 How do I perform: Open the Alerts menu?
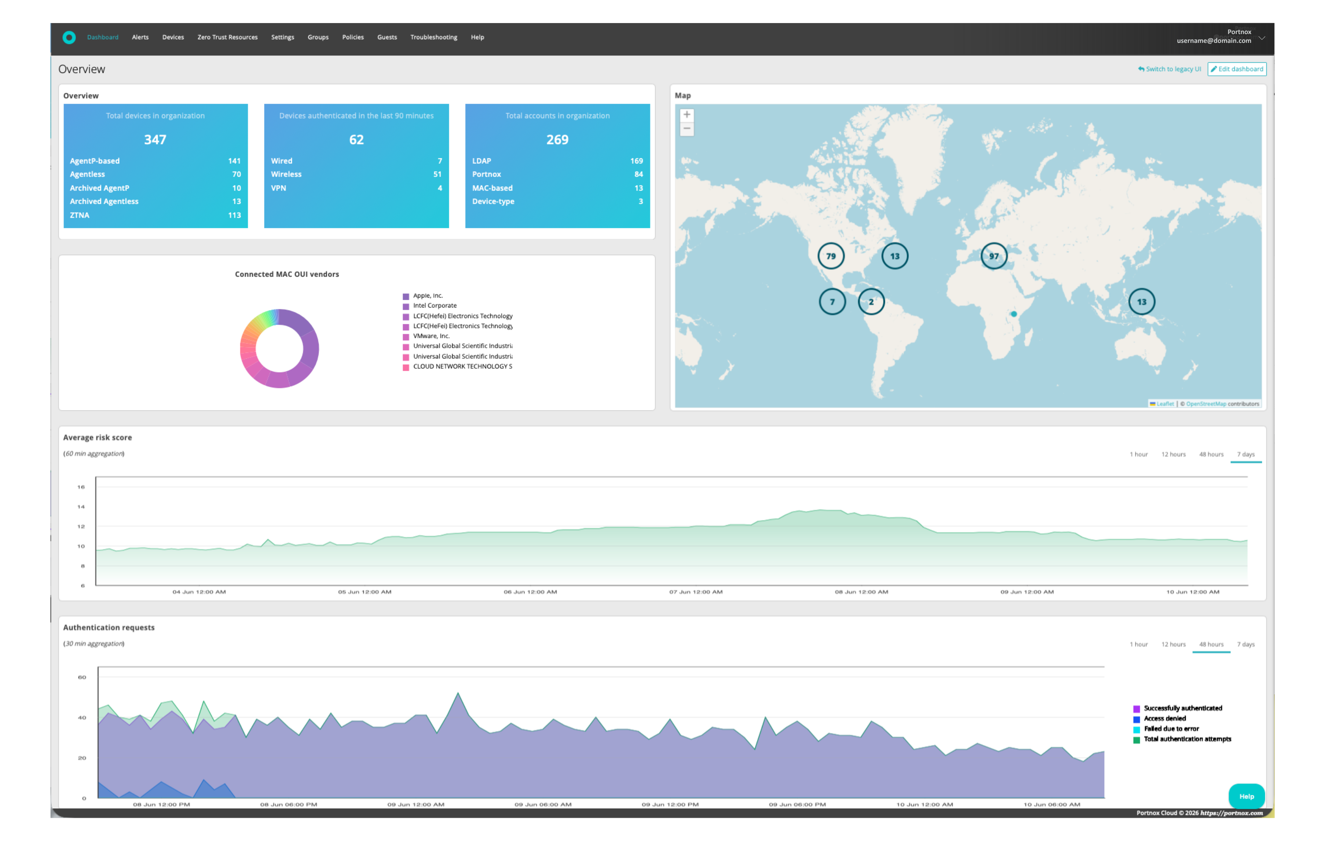140,37
